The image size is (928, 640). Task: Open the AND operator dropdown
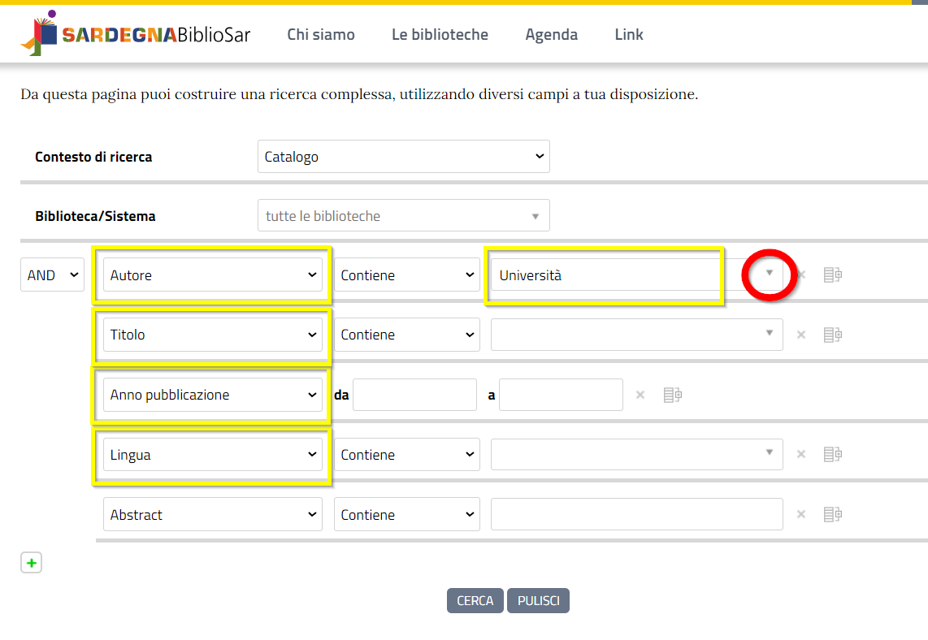(x=52, y=275)
